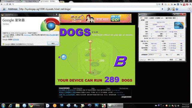
Task: Bookmark the page with the star icon
Action: click(x=159, y=4)
